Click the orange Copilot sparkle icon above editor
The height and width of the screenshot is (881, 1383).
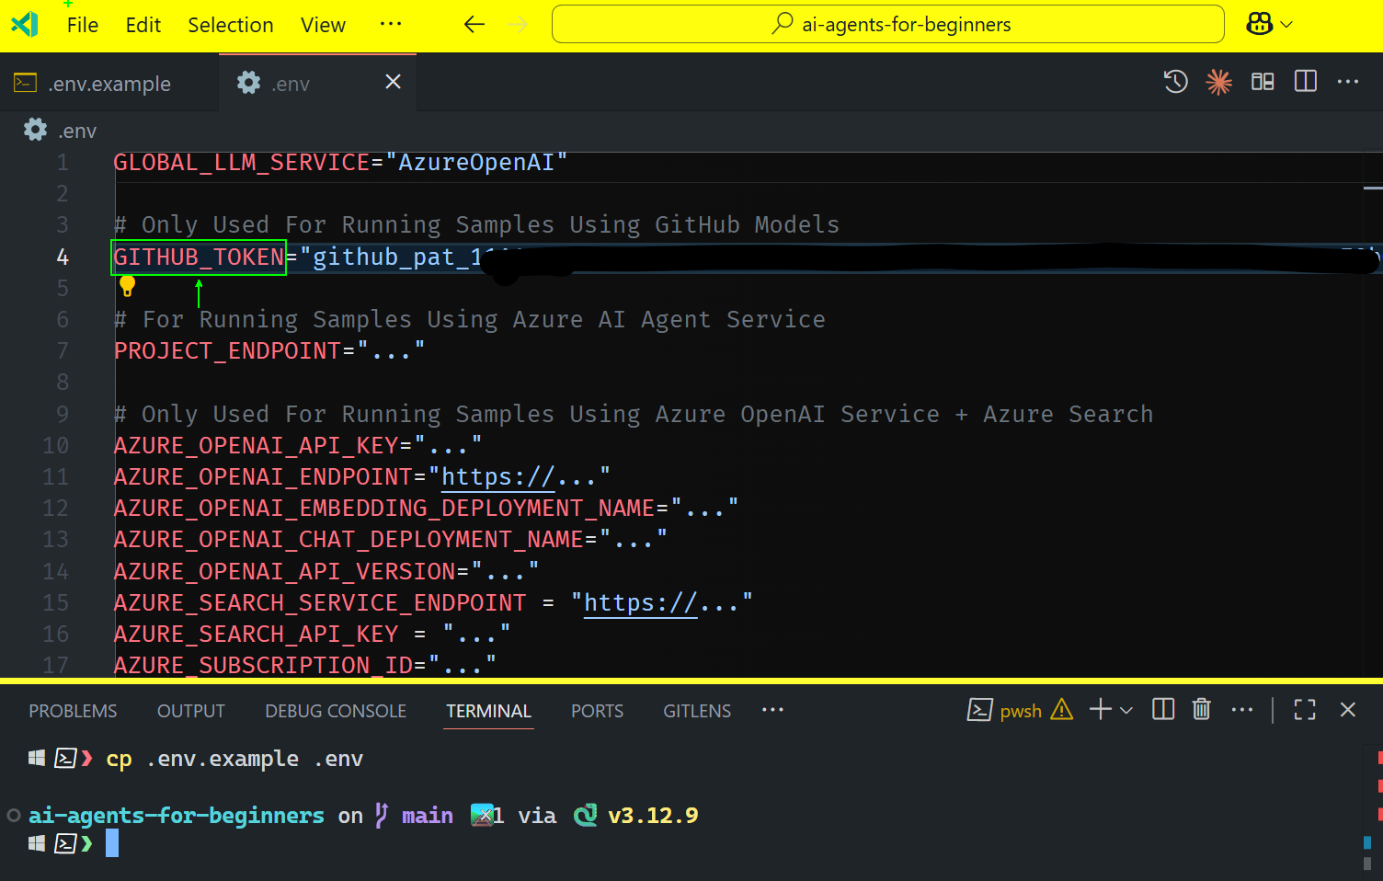pyautogui.click(x=1219, y=82)
